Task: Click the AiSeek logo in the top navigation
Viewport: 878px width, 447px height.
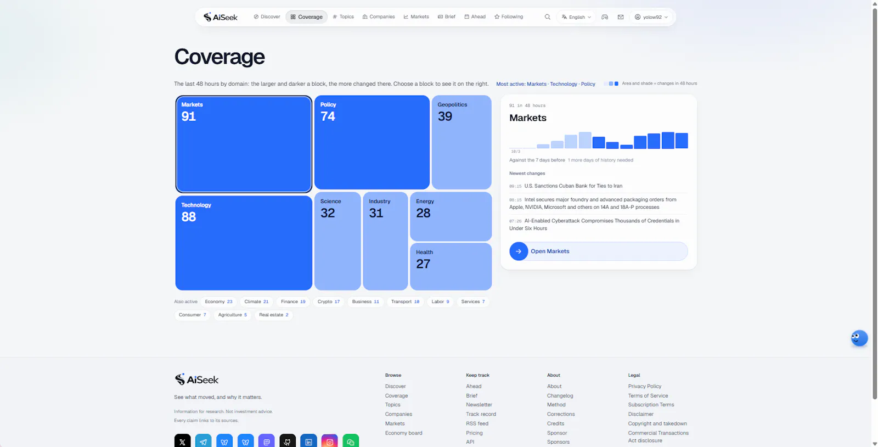Action: click(220, 17)
